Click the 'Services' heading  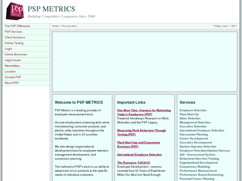point(187,102)
